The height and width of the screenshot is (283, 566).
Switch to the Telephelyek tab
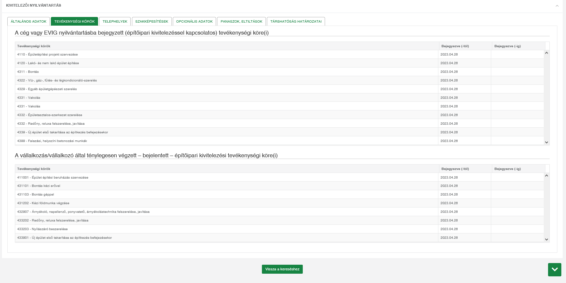point(115,21)
